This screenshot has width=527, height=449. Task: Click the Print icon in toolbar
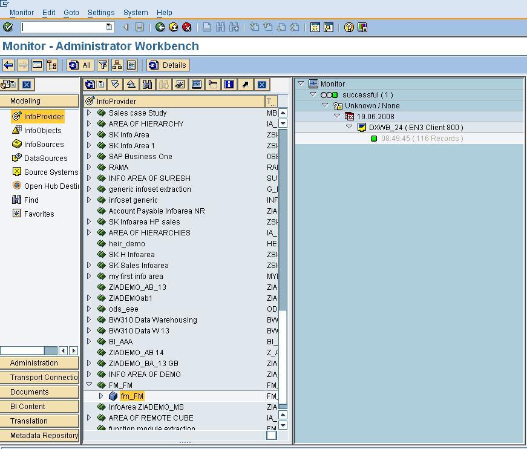pyautogui.click(x=207, y=27)
